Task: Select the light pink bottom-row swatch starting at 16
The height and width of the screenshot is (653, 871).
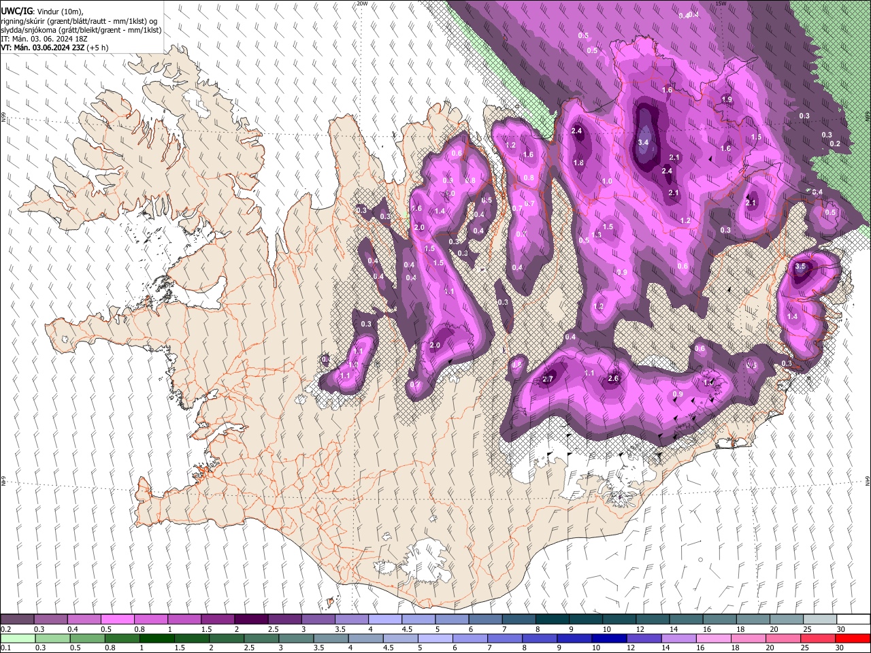Action: tap(713, 638)
